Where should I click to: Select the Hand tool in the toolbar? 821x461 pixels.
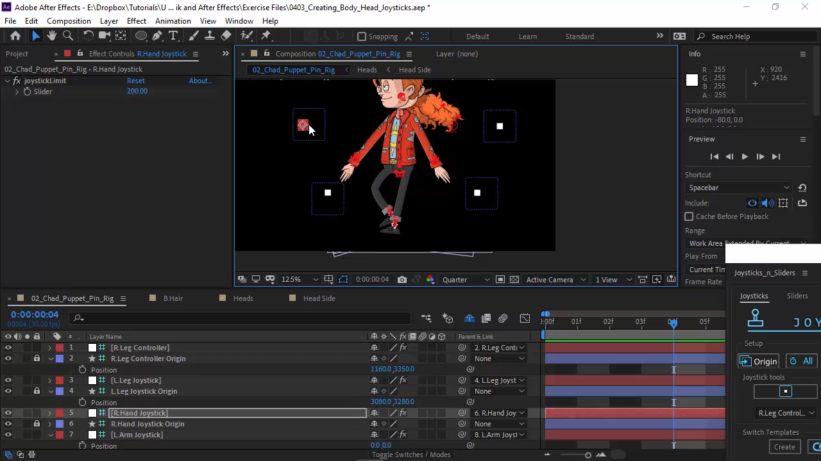51,36
